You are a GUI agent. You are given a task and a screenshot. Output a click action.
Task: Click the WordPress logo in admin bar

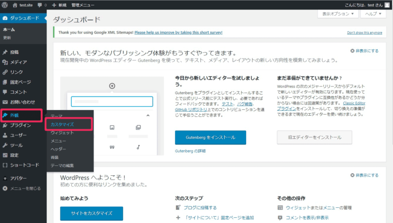click(x=6, y=5)
